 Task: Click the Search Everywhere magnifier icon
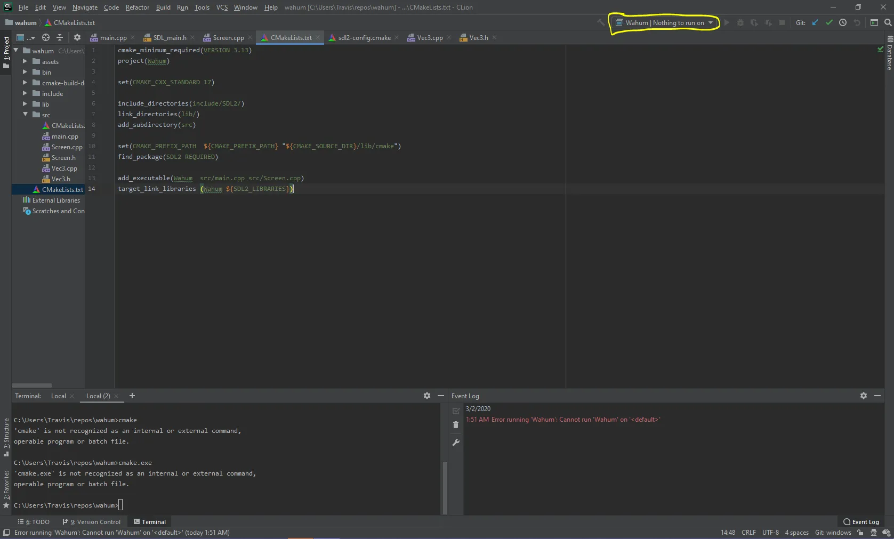point(888,22)
